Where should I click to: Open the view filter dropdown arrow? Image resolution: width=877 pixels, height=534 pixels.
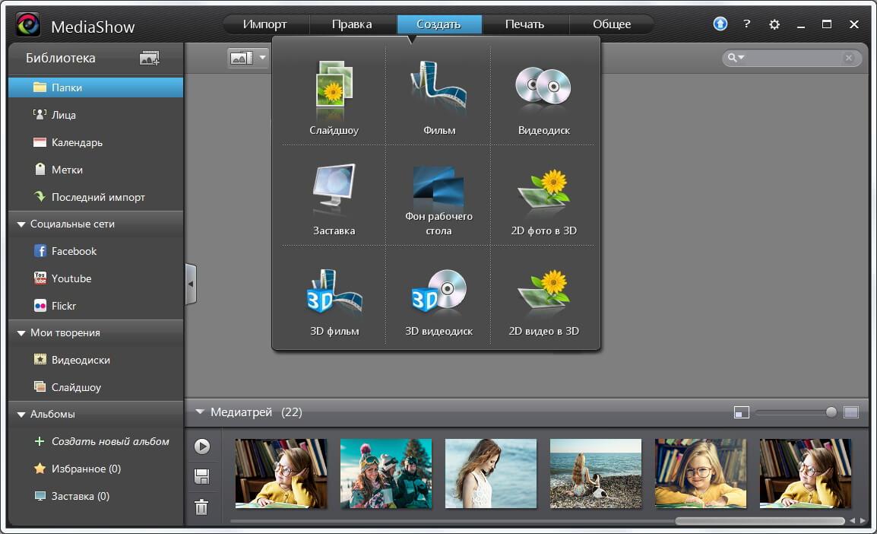click(x=262, y=58)
